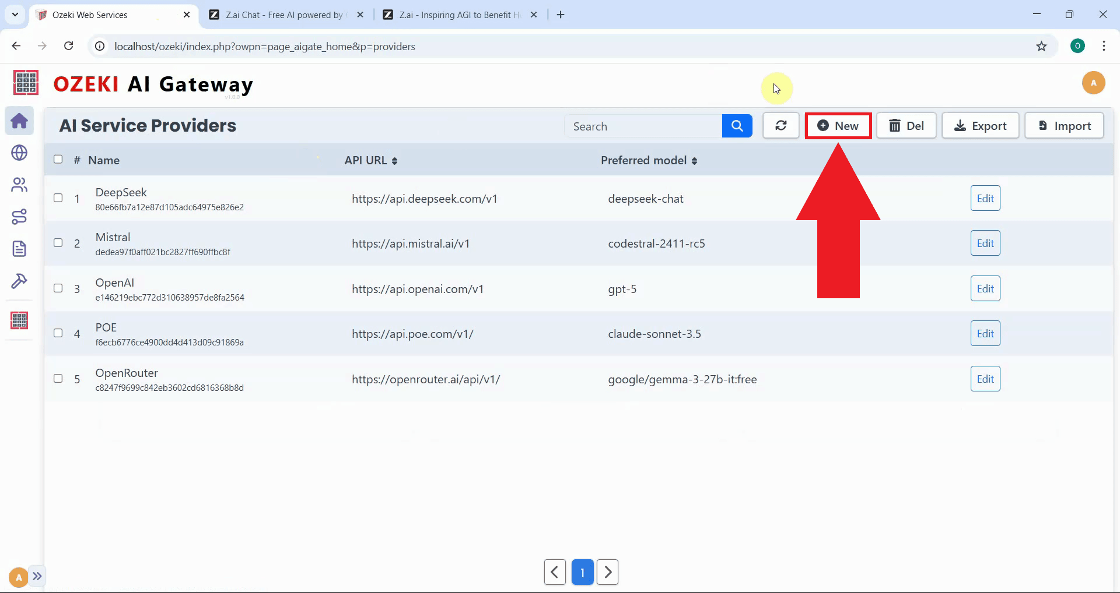This screenshot has height=593, width=1120.
Task: Switch to the Z.ai Inspiring AGI tab
Action: tap(455, 15)
